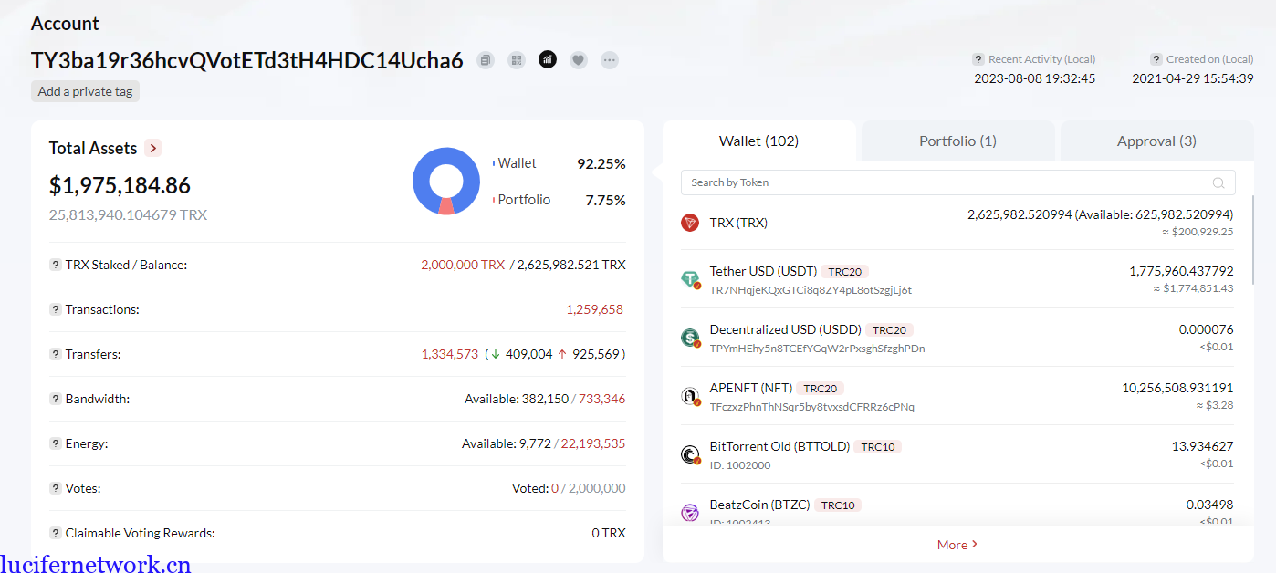The width and height of the screenshot is (1276, 573).
Task: Open the 1,334,573 transfers link
Action: point(450,354)
